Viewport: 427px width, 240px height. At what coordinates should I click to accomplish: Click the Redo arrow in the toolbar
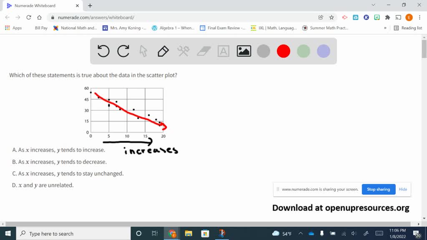click(123, 51)
